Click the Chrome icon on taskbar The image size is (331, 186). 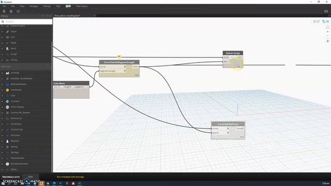click(48, 183)
